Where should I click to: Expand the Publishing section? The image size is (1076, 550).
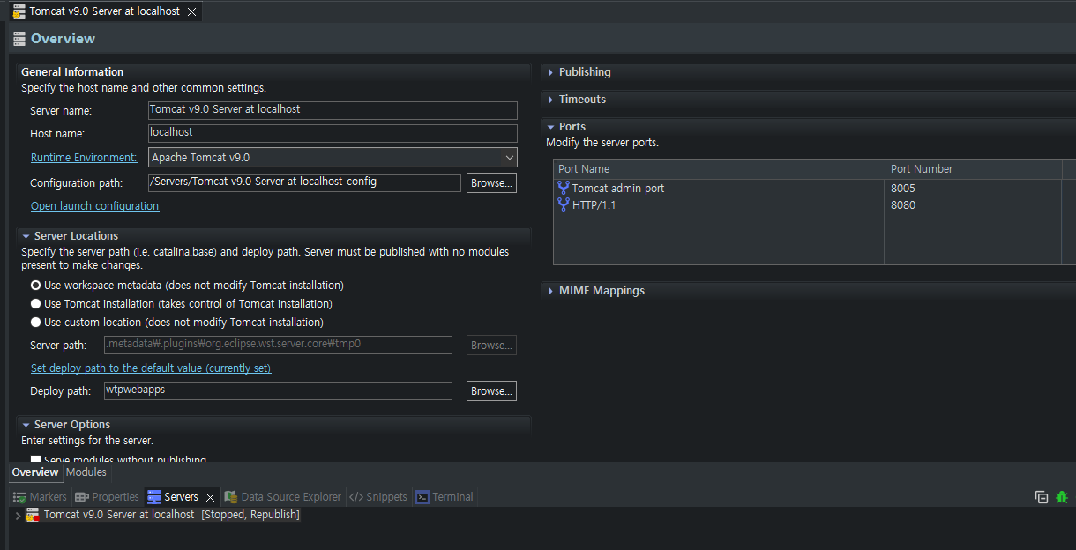point(551,72)
